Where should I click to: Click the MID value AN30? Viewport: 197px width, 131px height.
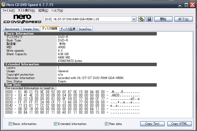tap(62, 47)
